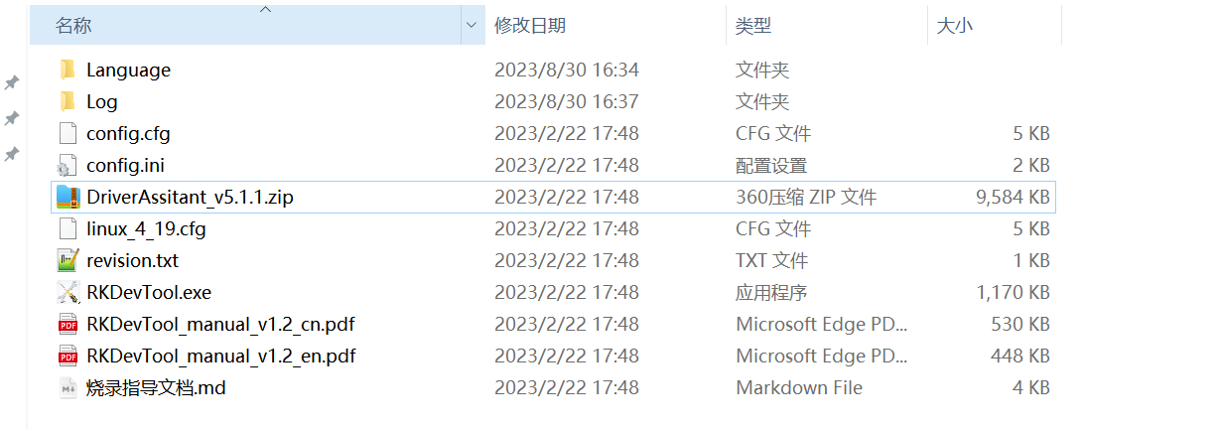This screenshot has width=1221, height=430.
Task: Click the DriverAssitant_v5.1.1.zip archive icon
Action: 68,197
